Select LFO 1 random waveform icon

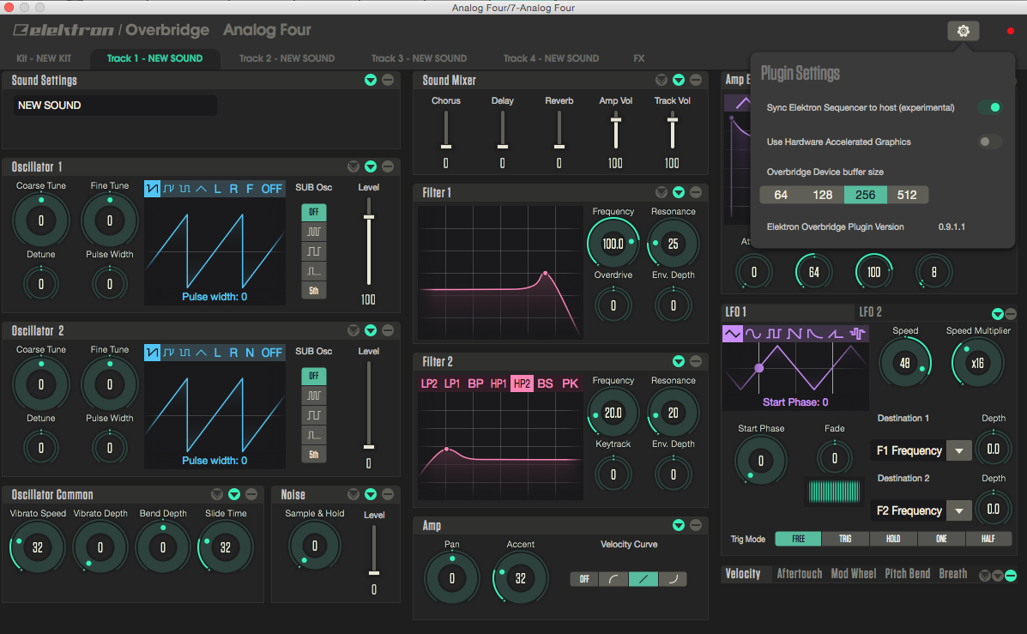(x=857, y=334)
